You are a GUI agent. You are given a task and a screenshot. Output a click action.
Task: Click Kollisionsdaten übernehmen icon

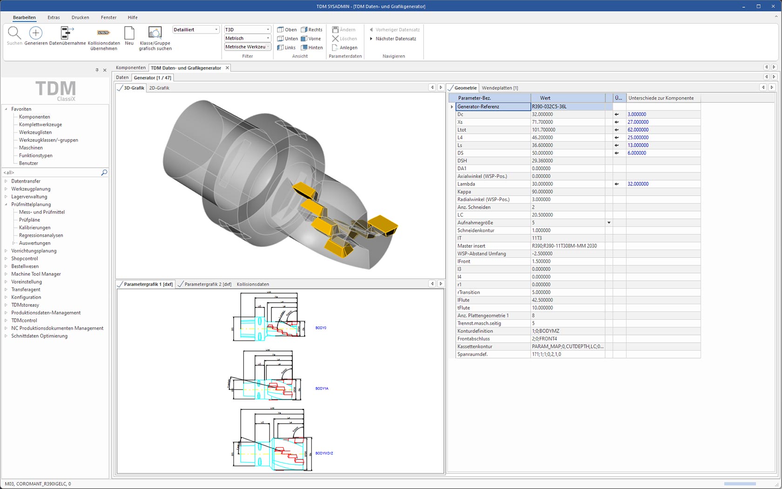click(x=103, y=33)
